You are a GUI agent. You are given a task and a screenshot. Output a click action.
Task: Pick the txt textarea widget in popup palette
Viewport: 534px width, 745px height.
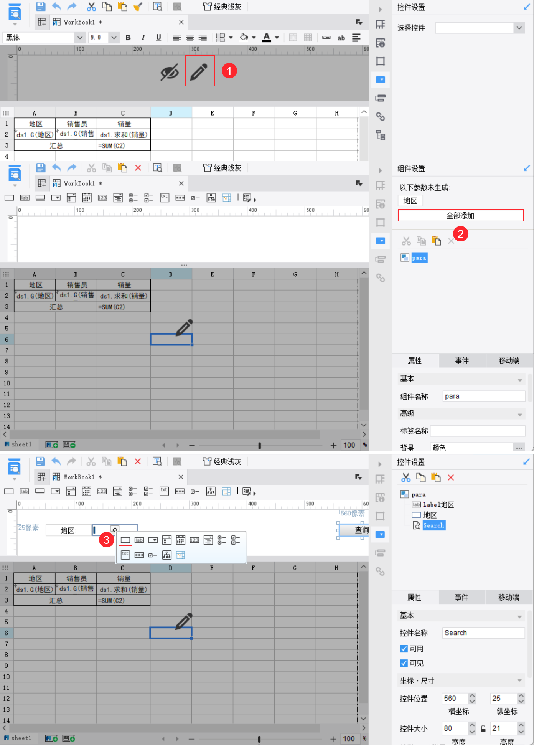click(125, 555)
